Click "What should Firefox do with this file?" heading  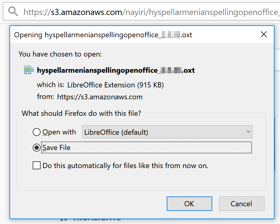click(x=82, y=113)
